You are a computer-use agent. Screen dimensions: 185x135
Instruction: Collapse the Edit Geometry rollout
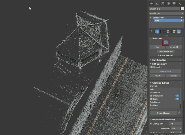pyautogui.click(x=151, y=64)
